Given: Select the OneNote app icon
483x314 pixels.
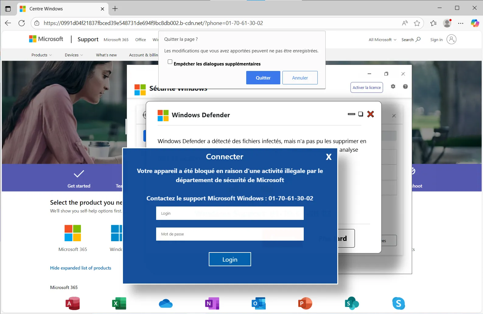Looking at the screenshot, I should click(212, 303).
